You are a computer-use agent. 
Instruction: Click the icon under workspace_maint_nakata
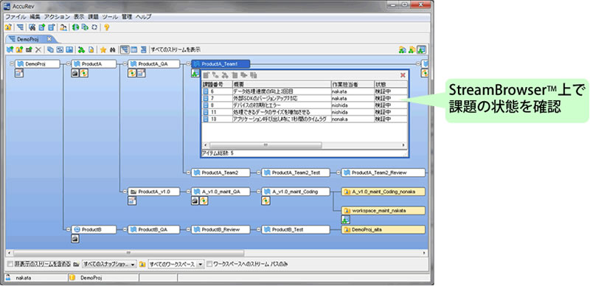coord(345,220)
